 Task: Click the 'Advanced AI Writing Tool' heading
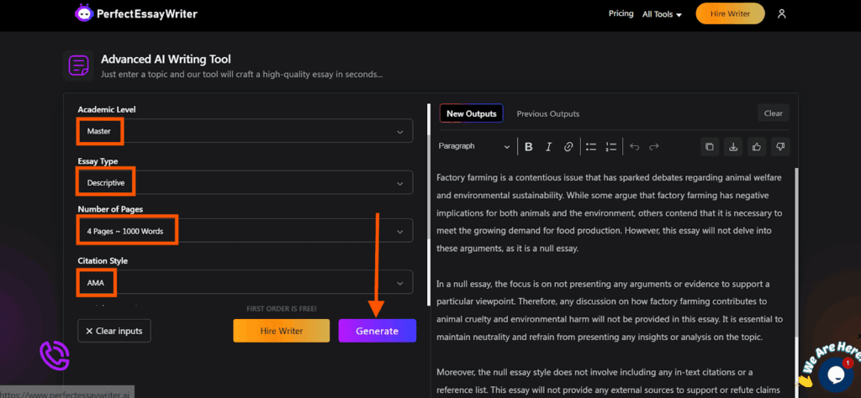tap(166, 60)
